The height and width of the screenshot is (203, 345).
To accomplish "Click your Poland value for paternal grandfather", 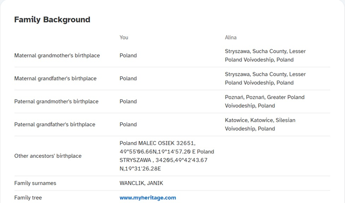I will click(x=128, y=125).
